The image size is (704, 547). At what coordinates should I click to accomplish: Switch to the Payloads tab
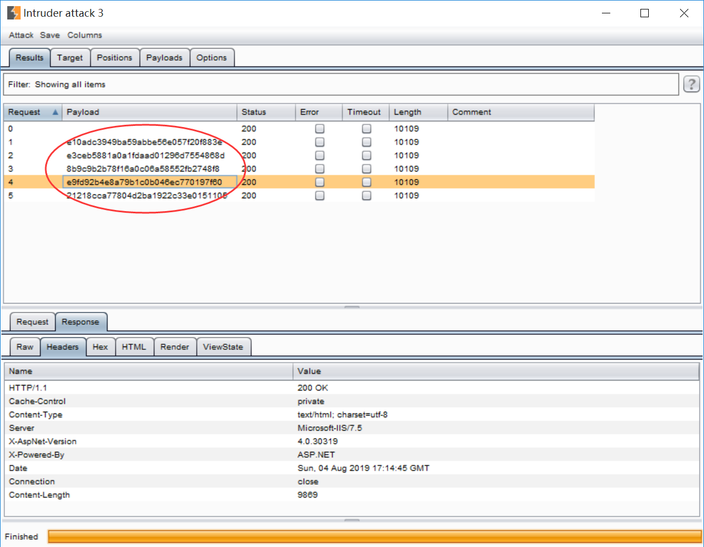click(164, 57)
